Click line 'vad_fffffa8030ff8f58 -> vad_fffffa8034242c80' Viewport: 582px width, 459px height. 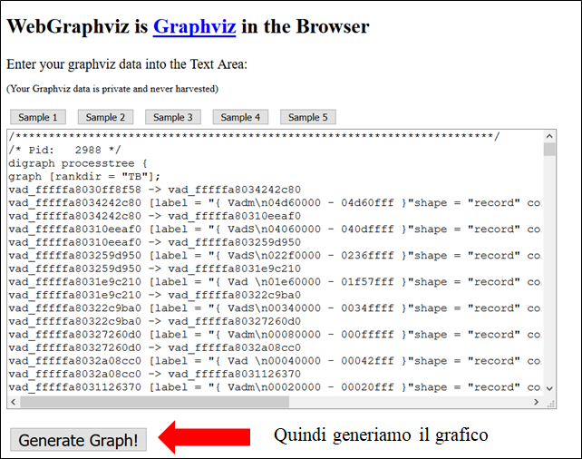(155, 190)
